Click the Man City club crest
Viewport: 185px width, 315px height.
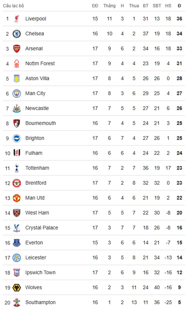pos(17,93)
